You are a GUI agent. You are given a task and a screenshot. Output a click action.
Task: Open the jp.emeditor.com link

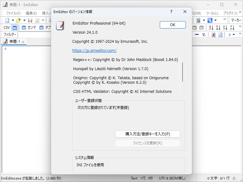[95, 50]
